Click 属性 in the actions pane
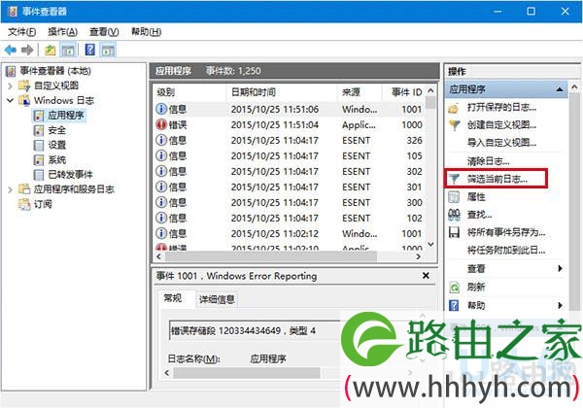 tap(476, 196)
